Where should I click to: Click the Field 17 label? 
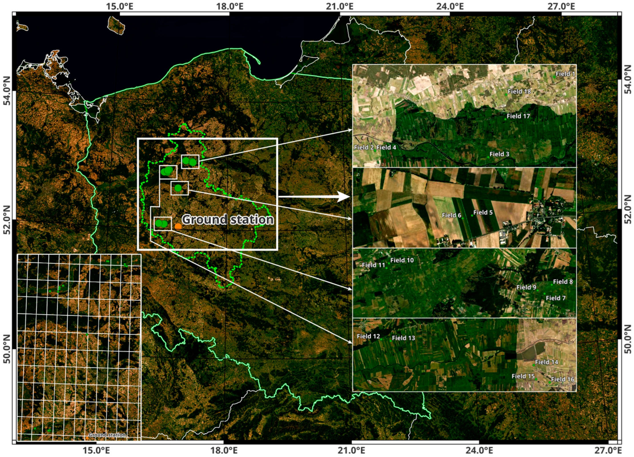(518, 116)
